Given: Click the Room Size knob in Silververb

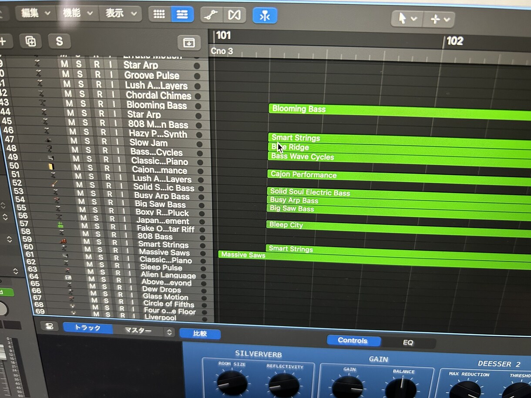Looking at the screenshot, I should (232, 383).
